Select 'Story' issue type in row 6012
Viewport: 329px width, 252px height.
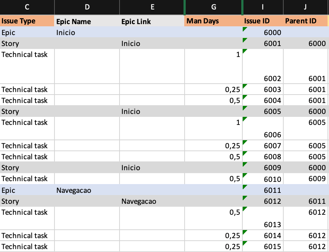[x=27, y=201]
